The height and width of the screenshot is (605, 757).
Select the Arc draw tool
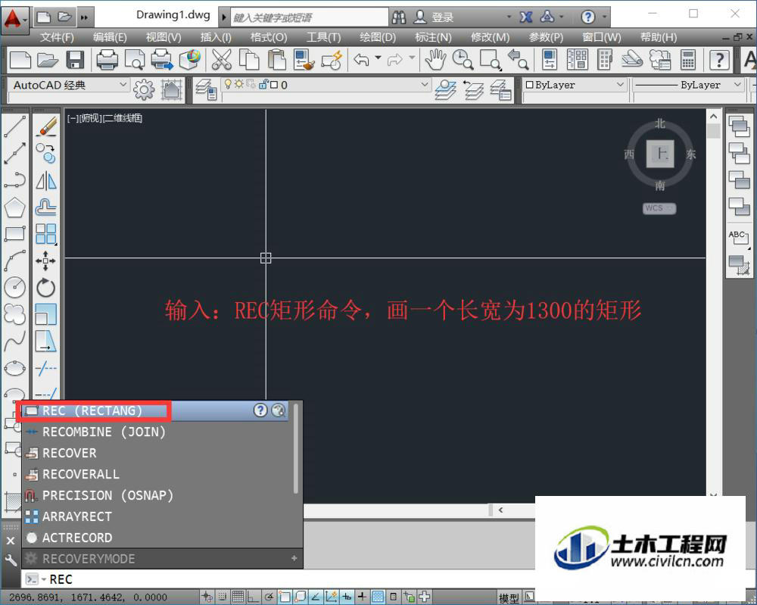(14, 260)
